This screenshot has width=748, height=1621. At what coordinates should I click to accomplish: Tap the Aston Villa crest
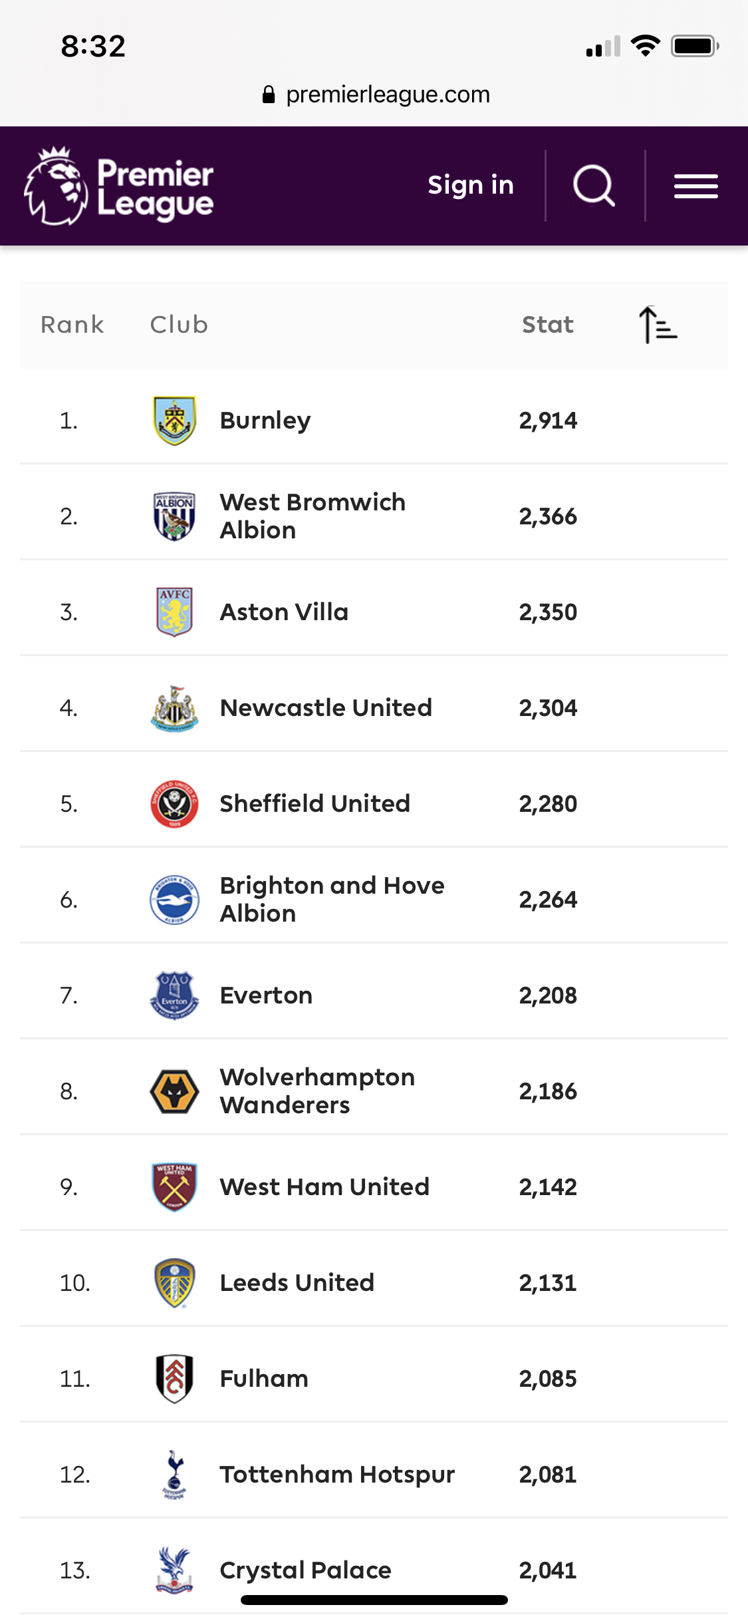[174, 612]
